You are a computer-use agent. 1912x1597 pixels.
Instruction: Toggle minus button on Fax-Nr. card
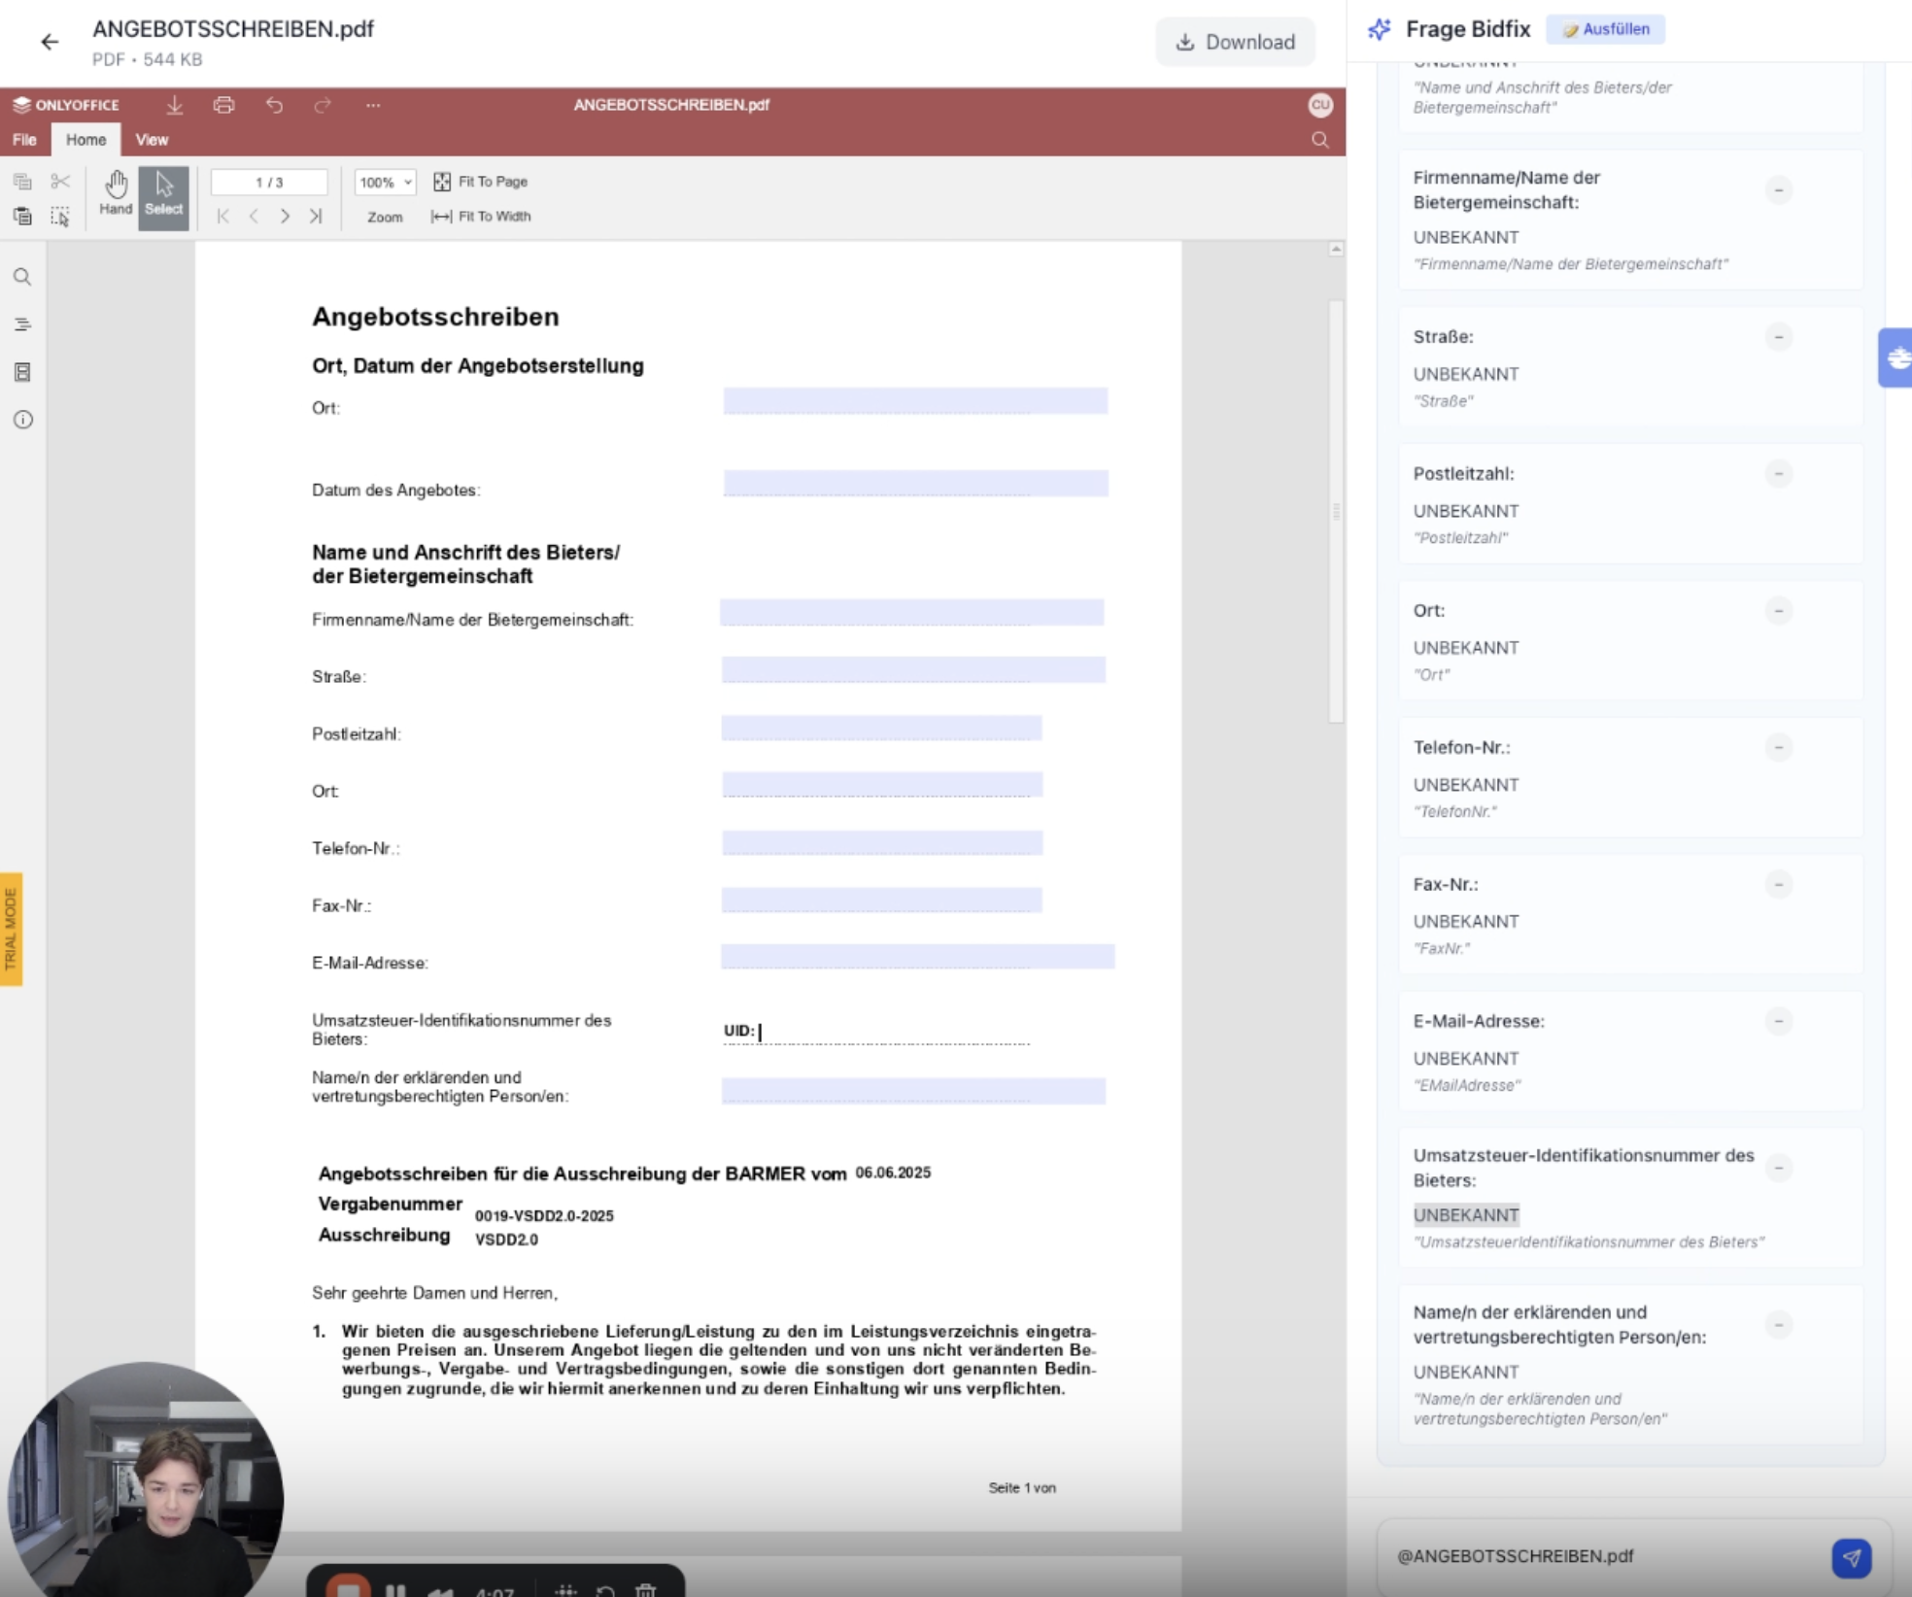(x=1778, y=884)
